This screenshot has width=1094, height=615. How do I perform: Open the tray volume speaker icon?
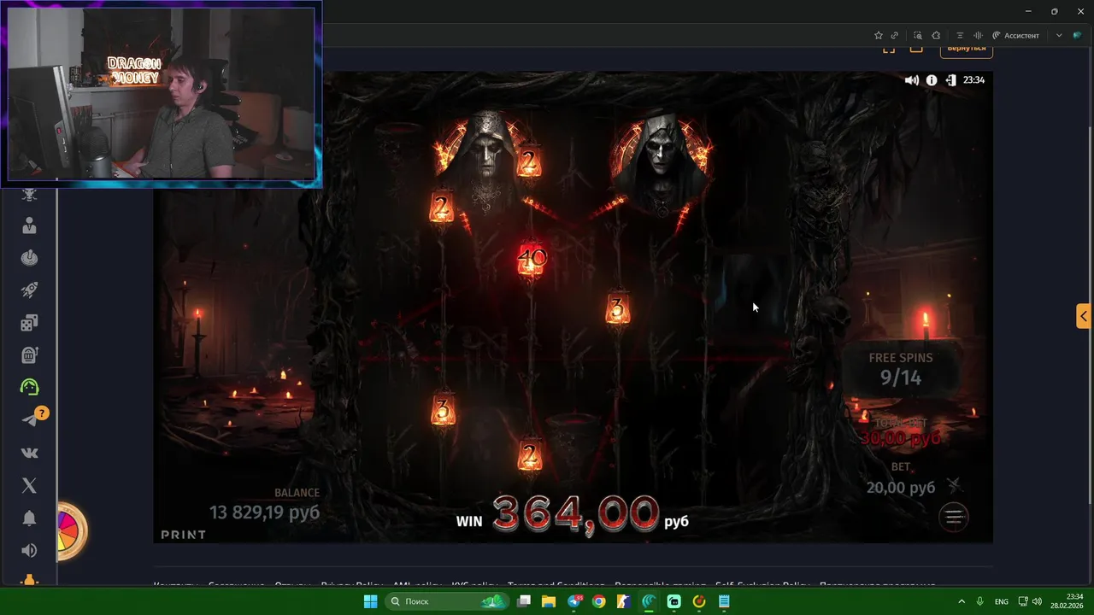1037,601
